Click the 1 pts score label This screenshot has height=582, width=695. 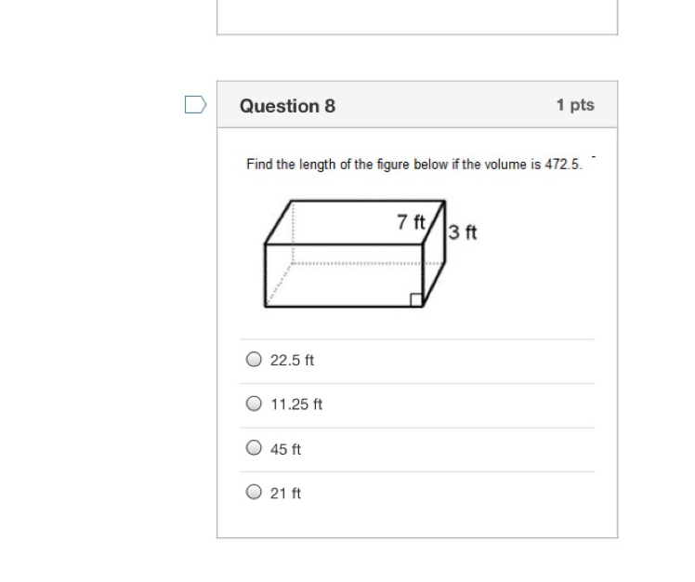(575, 105)
